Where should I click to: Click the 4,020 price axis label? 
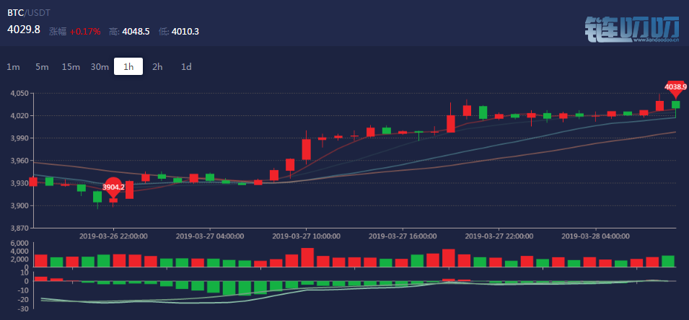pos(19,115)
